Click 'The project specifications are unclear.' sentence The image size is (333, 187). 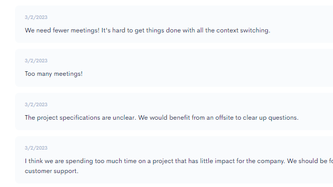point(81,118)
